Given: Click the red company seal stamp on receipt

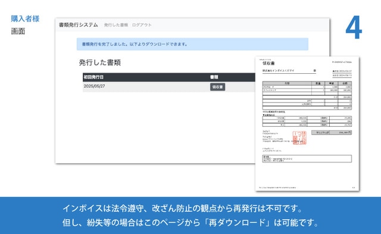Looking at the screenshot, I should coord(299,138).
